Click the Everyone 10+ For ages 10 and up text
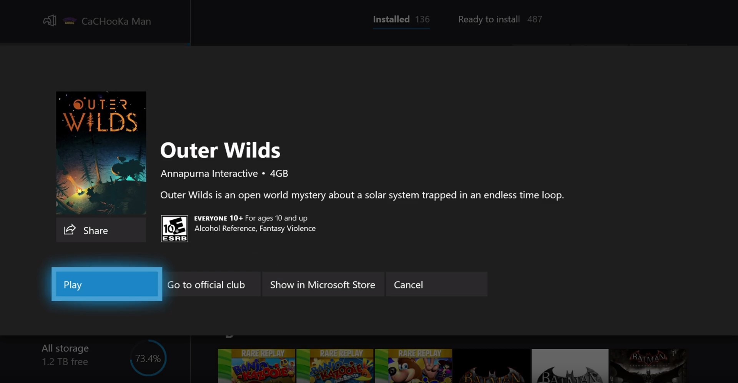This screenshot has width=738, height=383. 251,218
